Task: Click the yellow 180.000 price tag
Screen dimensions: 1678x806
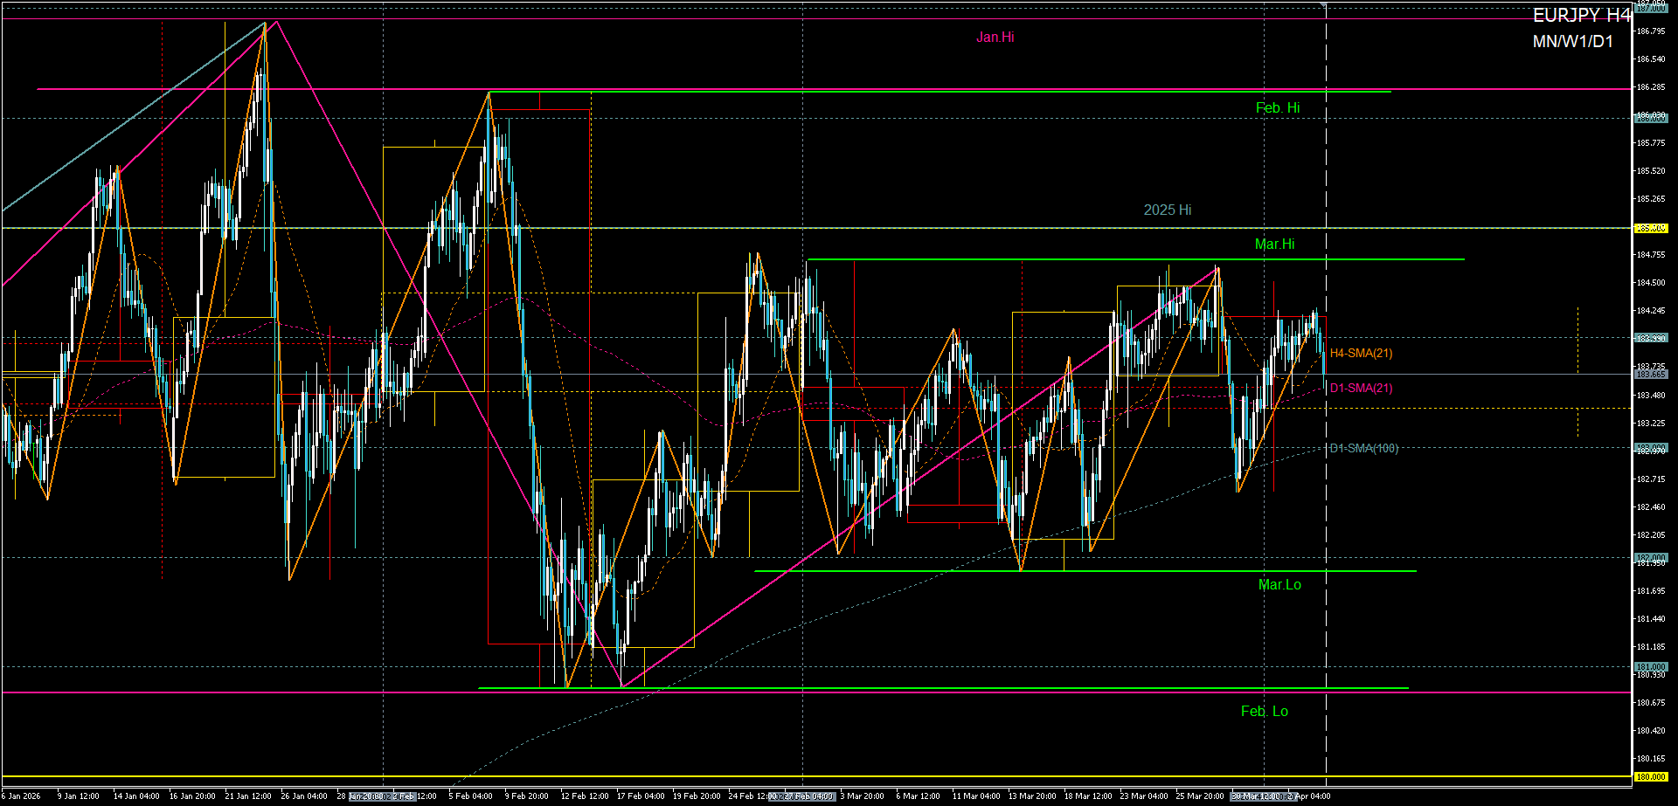Action: pyautogui.click(x=1650, y=777)
